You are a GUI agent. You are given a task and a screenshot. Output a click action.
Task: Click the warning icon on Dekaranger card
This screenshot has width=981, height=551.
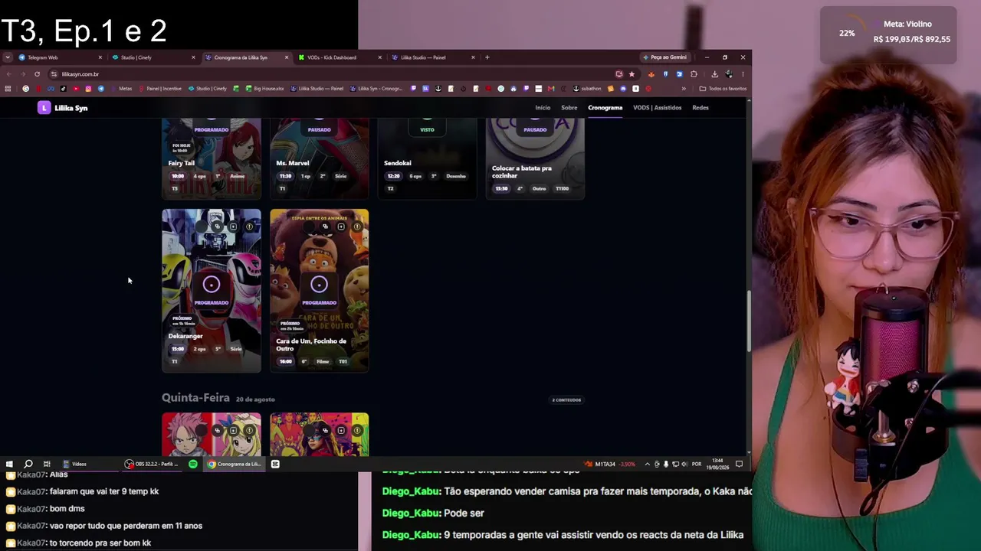pyautogui.click(x=250, y=227)
